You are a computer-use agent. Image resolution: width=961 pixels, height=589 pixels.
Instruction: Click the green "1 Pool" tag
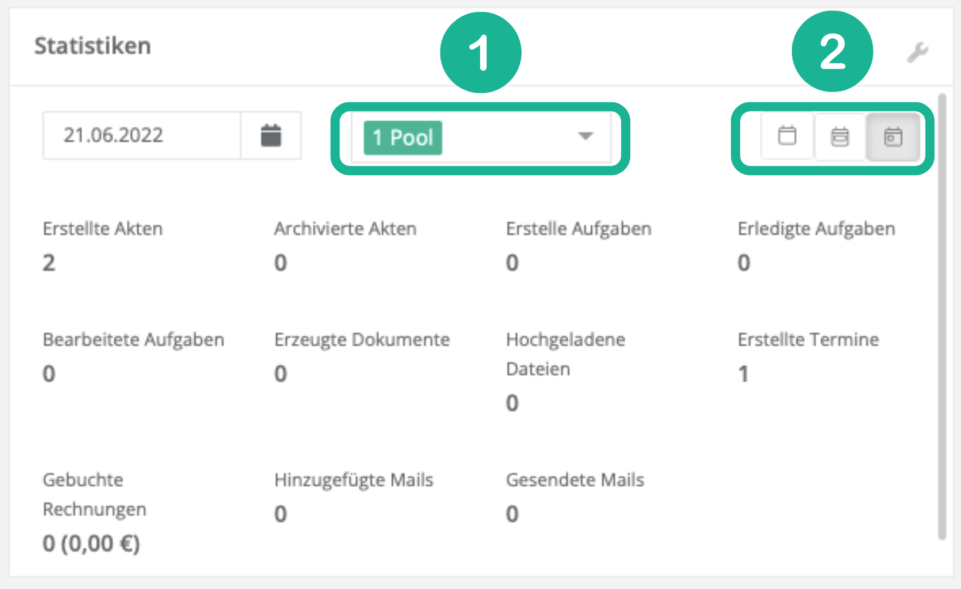click(402, 138)
